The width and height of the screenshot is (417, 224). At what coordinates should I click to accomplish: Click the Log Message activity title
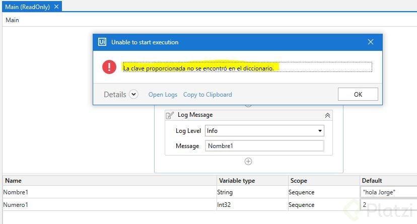(195, 115)
